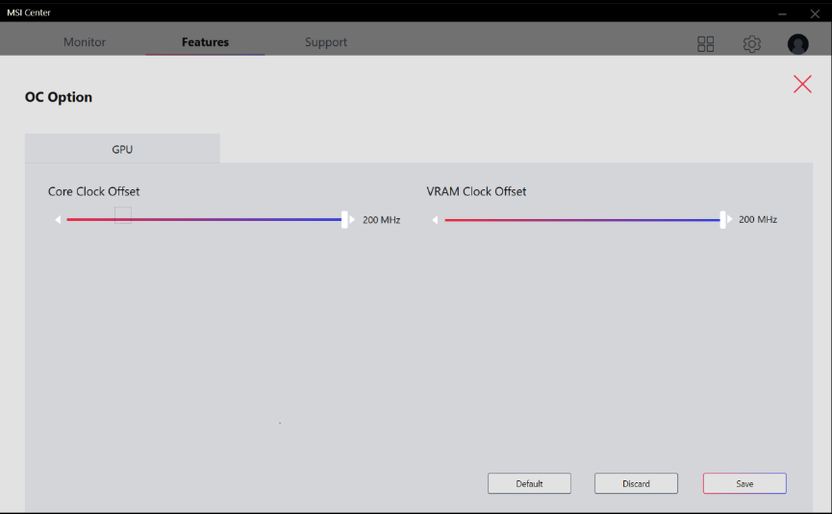832x514 pixels.
Task: Click the Core Clock Offset slider handle
Action: tap(344, 220)
